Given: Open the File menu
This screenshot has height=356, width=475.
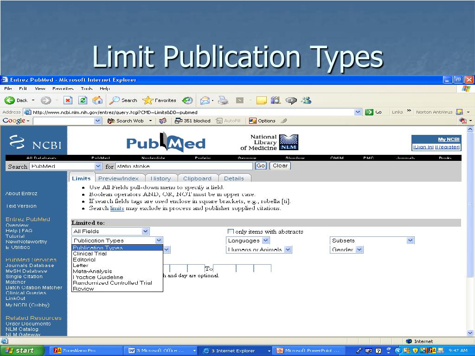Looking at the screenshot, I should pos(8,89).
